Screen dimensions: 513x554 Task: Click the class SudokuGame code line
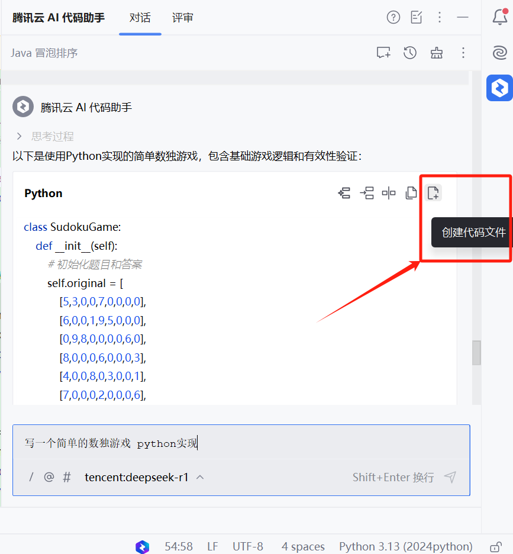click(72, 227)
